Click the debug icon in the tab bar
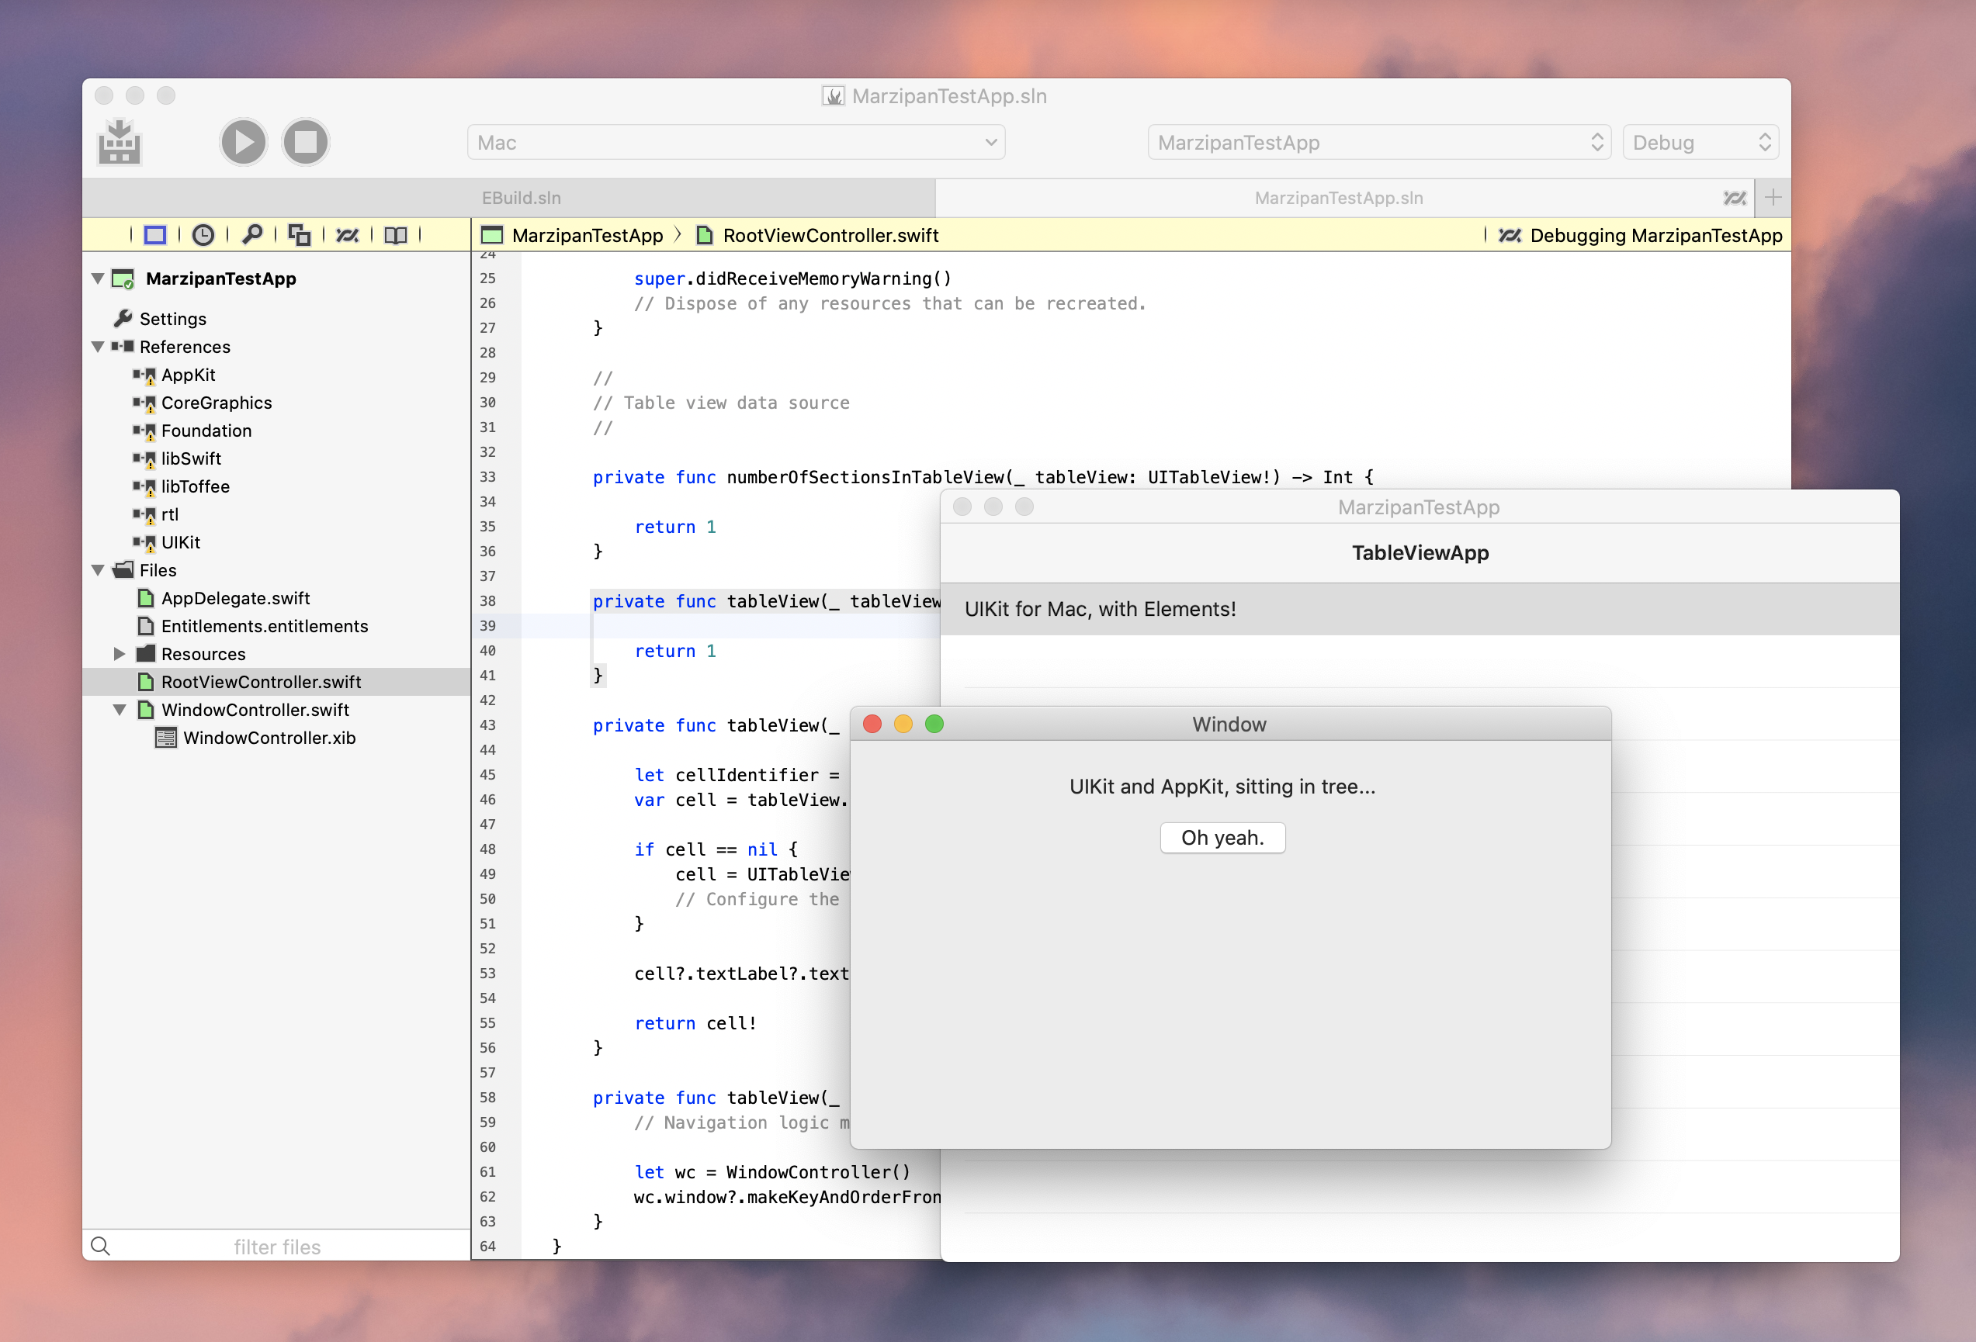1976x1342 pixels. coord(1735,198)
